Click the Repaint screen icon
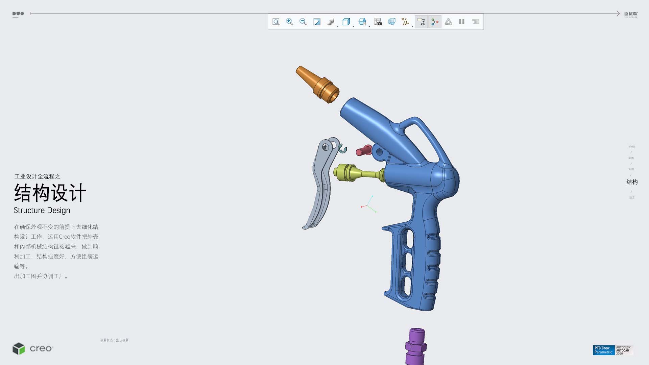 tap(317, 22)
